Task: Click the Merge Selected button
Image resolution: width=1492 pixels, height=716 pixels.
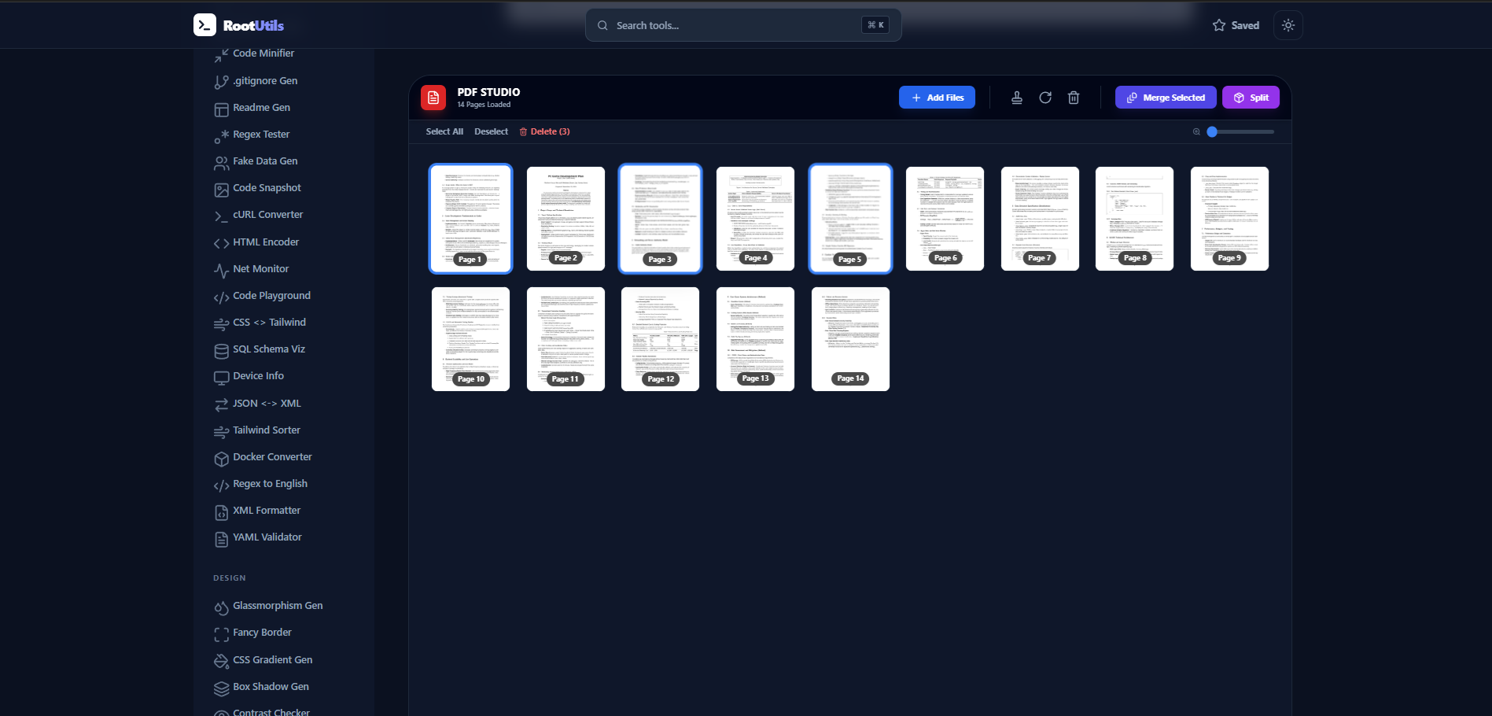Action: point(1166,97)
